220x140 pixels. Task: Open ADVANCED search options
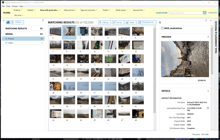(213, 13)
